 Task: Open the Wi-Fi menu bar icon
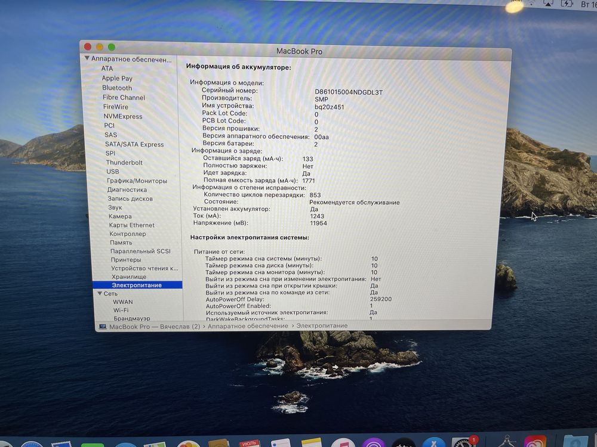(531, 3)
